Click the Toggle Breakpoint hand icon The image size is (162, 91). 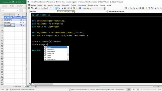pos(146,8)
